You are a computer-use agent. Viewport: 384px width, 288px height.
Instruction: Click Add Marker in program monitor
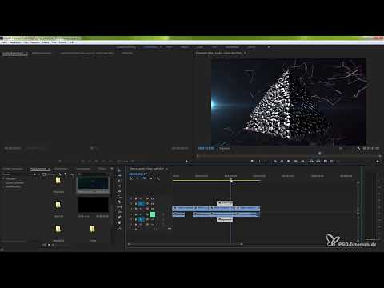(x=252, y=162)
